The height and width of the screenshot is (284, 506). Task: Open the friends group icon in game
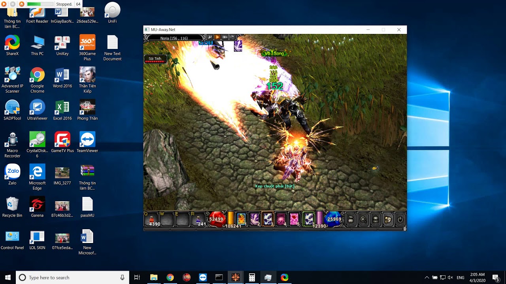pos(388,220)
